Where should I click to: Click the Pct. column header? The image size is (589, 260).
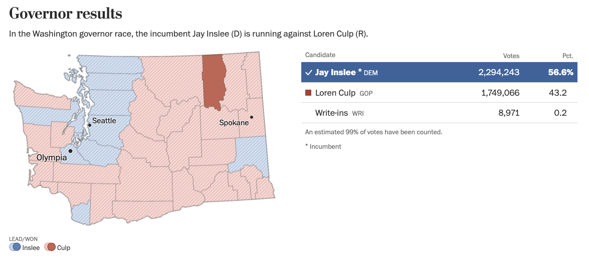coord(568,56)
